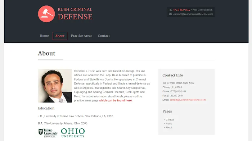Click the (773) 612-0114 header phone link
This screenshot has height=141, width=252.
pos(181,10)
